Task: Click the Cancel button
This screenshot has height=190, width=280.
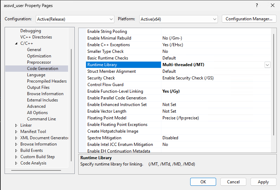Action: [233, 182]
